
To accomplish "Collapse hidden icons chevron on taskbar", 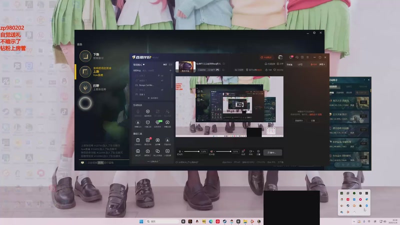I will [x=354, y=221].
